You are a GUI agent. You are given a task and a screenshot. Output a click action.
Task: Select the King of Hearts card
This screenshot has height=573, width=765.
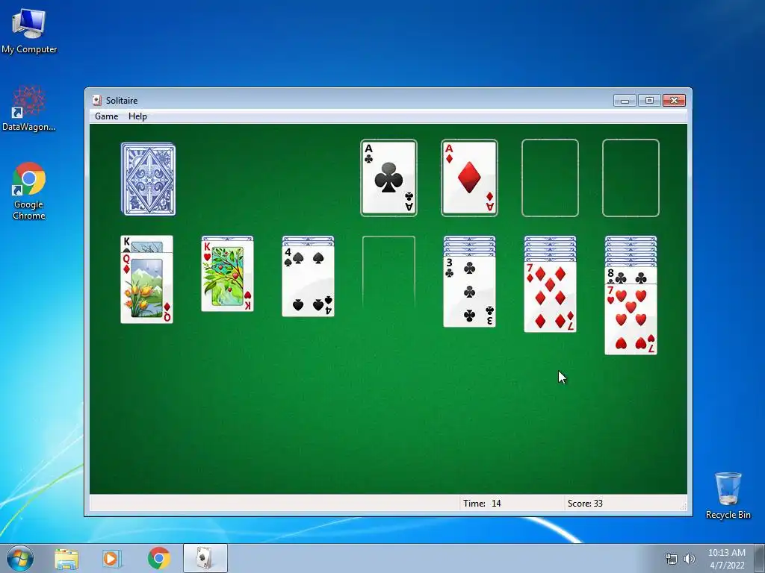coord(227,276)
